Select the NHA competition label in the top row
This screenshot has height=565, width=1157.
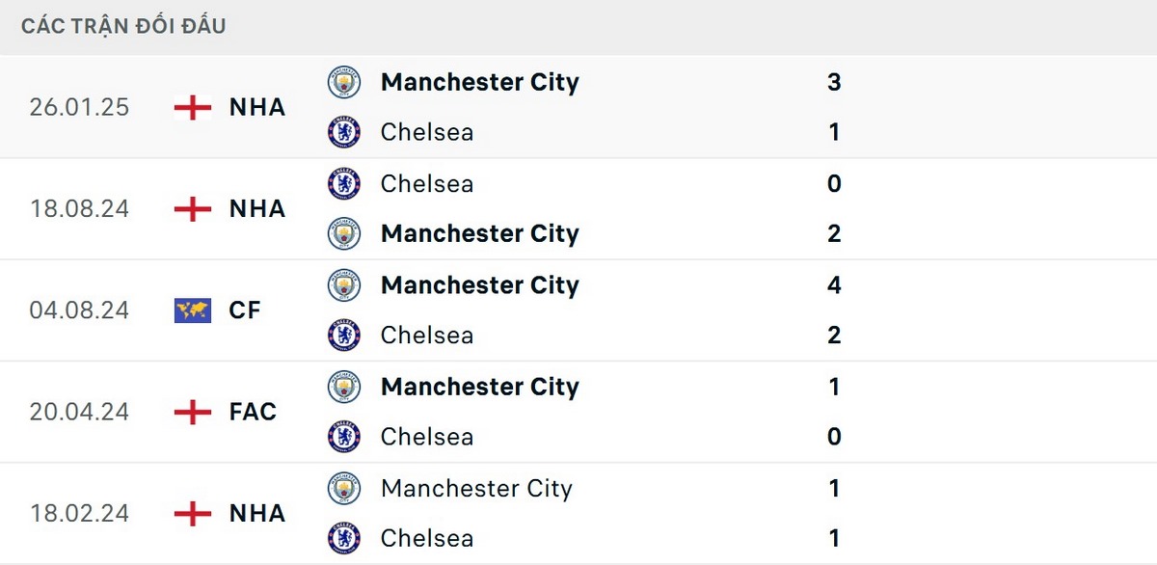click(x=256, y=107)
